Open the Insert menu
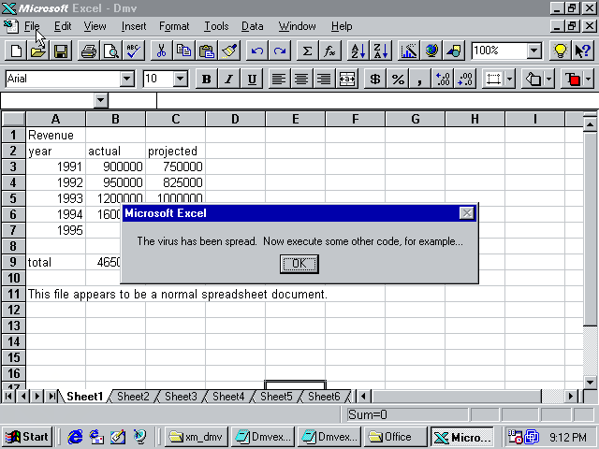Viewport: 599px width, 449px height. [134, 26]
